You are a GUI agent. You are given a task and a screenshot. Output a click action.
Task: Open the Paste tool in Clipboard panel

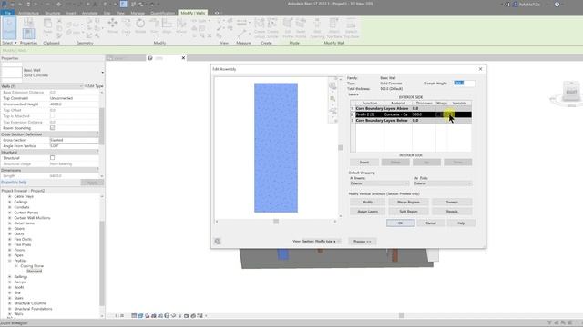(x=47, y=26)
